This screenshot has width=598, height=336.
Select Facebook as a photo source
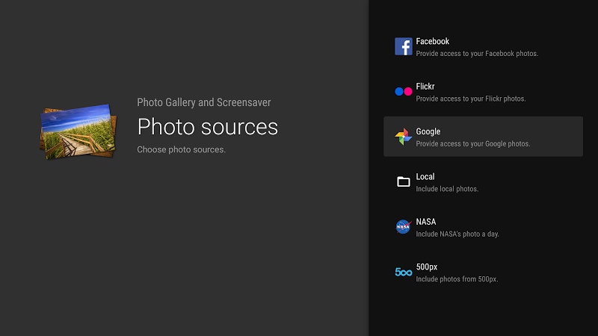(483, 46)
